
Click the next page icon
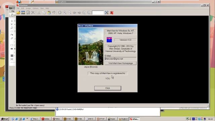[x=89, y=13]
